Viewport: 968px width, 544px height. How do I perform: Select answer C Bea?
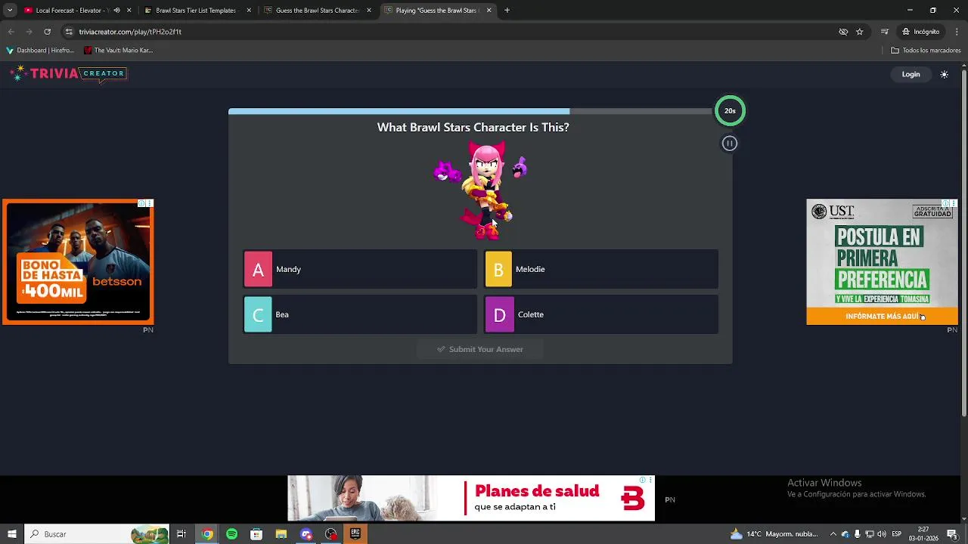(360, 314)
